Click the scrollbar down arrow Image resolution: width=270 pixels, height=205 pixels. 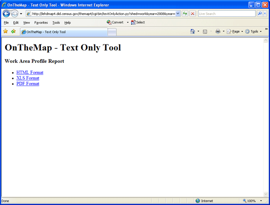pos(265,194)
